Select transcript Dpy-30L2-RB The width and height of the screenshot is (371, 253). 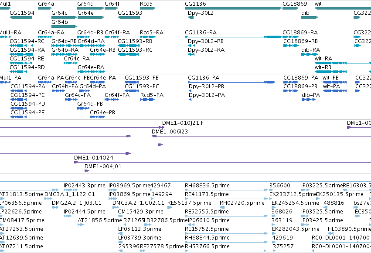(192, 46)
